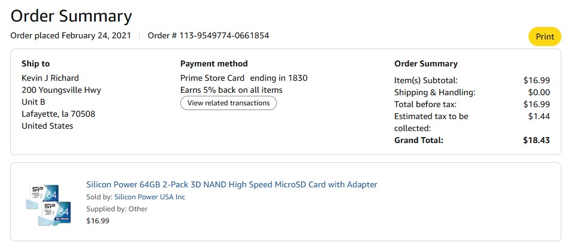Click the Order placed February 24, 2021 text
Image resolution: width=568 pixels, height=249 pixels.
[x=71, y=35]
